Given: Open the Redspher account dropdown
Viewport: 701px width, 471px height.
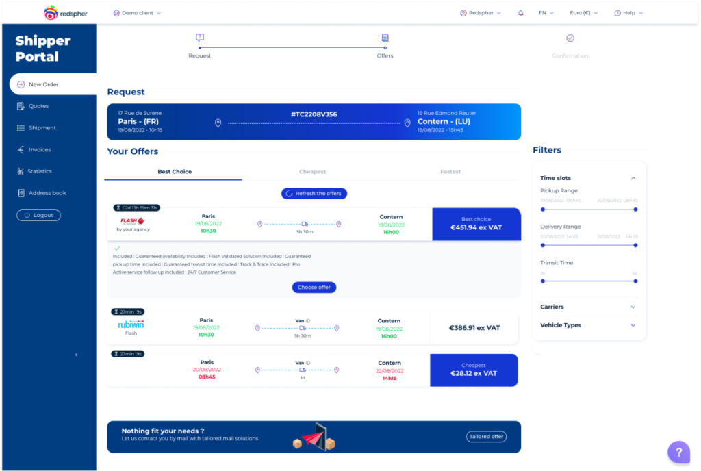Looking at the screenshot, I should pyautogui.click(x=481, y=13).
